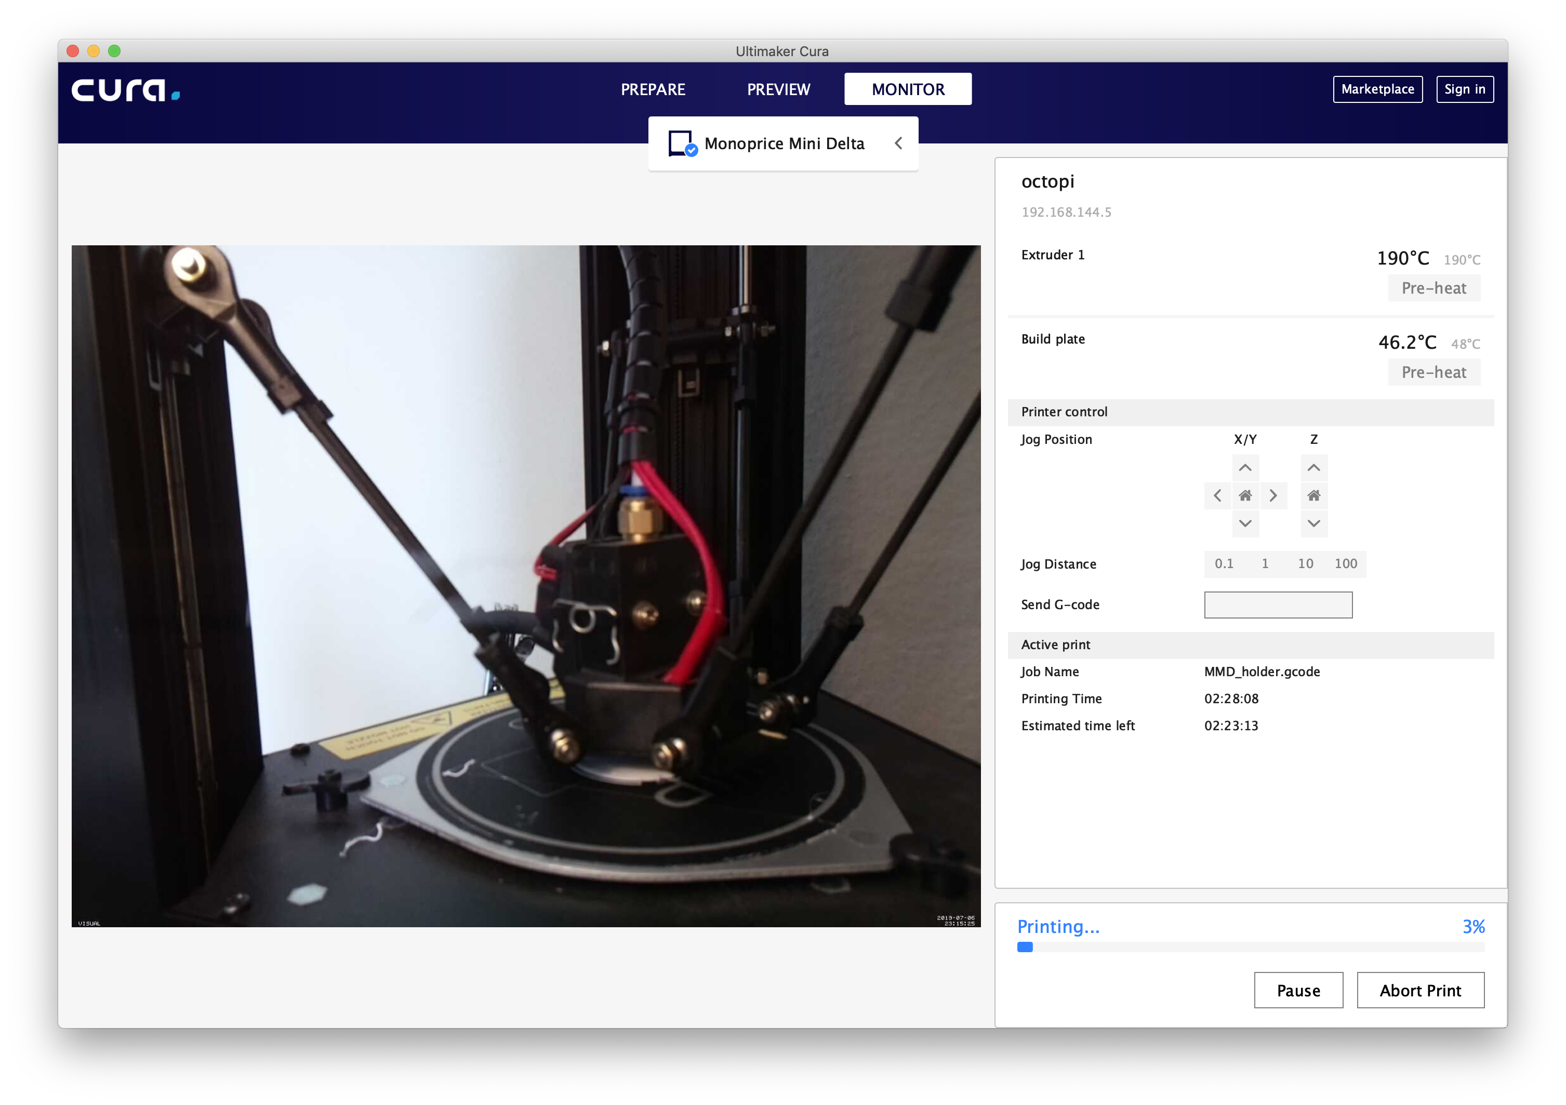Click estimated time left 02:23:13
Viewport: 1566px width, 1105px height.
point(1231,727)
